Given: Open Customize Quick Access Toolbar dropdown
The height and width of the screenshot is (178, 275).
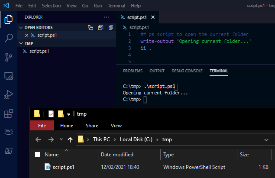Looking at the screenshot, I should [x=68, y=114].
